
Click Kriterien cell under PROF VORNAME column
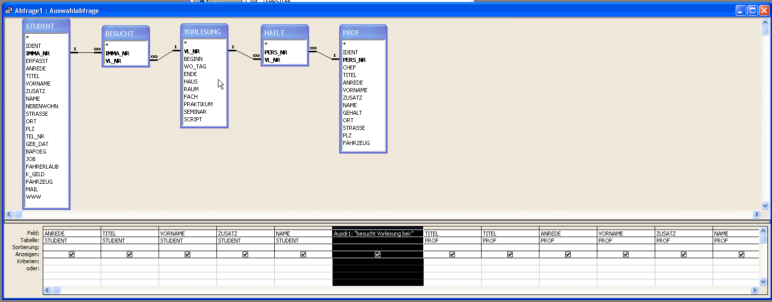pyautogui.click(x=626, y=262)
